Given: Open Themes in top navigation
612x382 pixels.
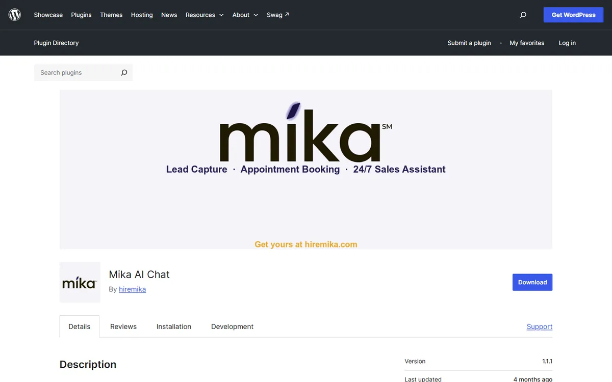Looking at the screenshot, I should 111,15.
